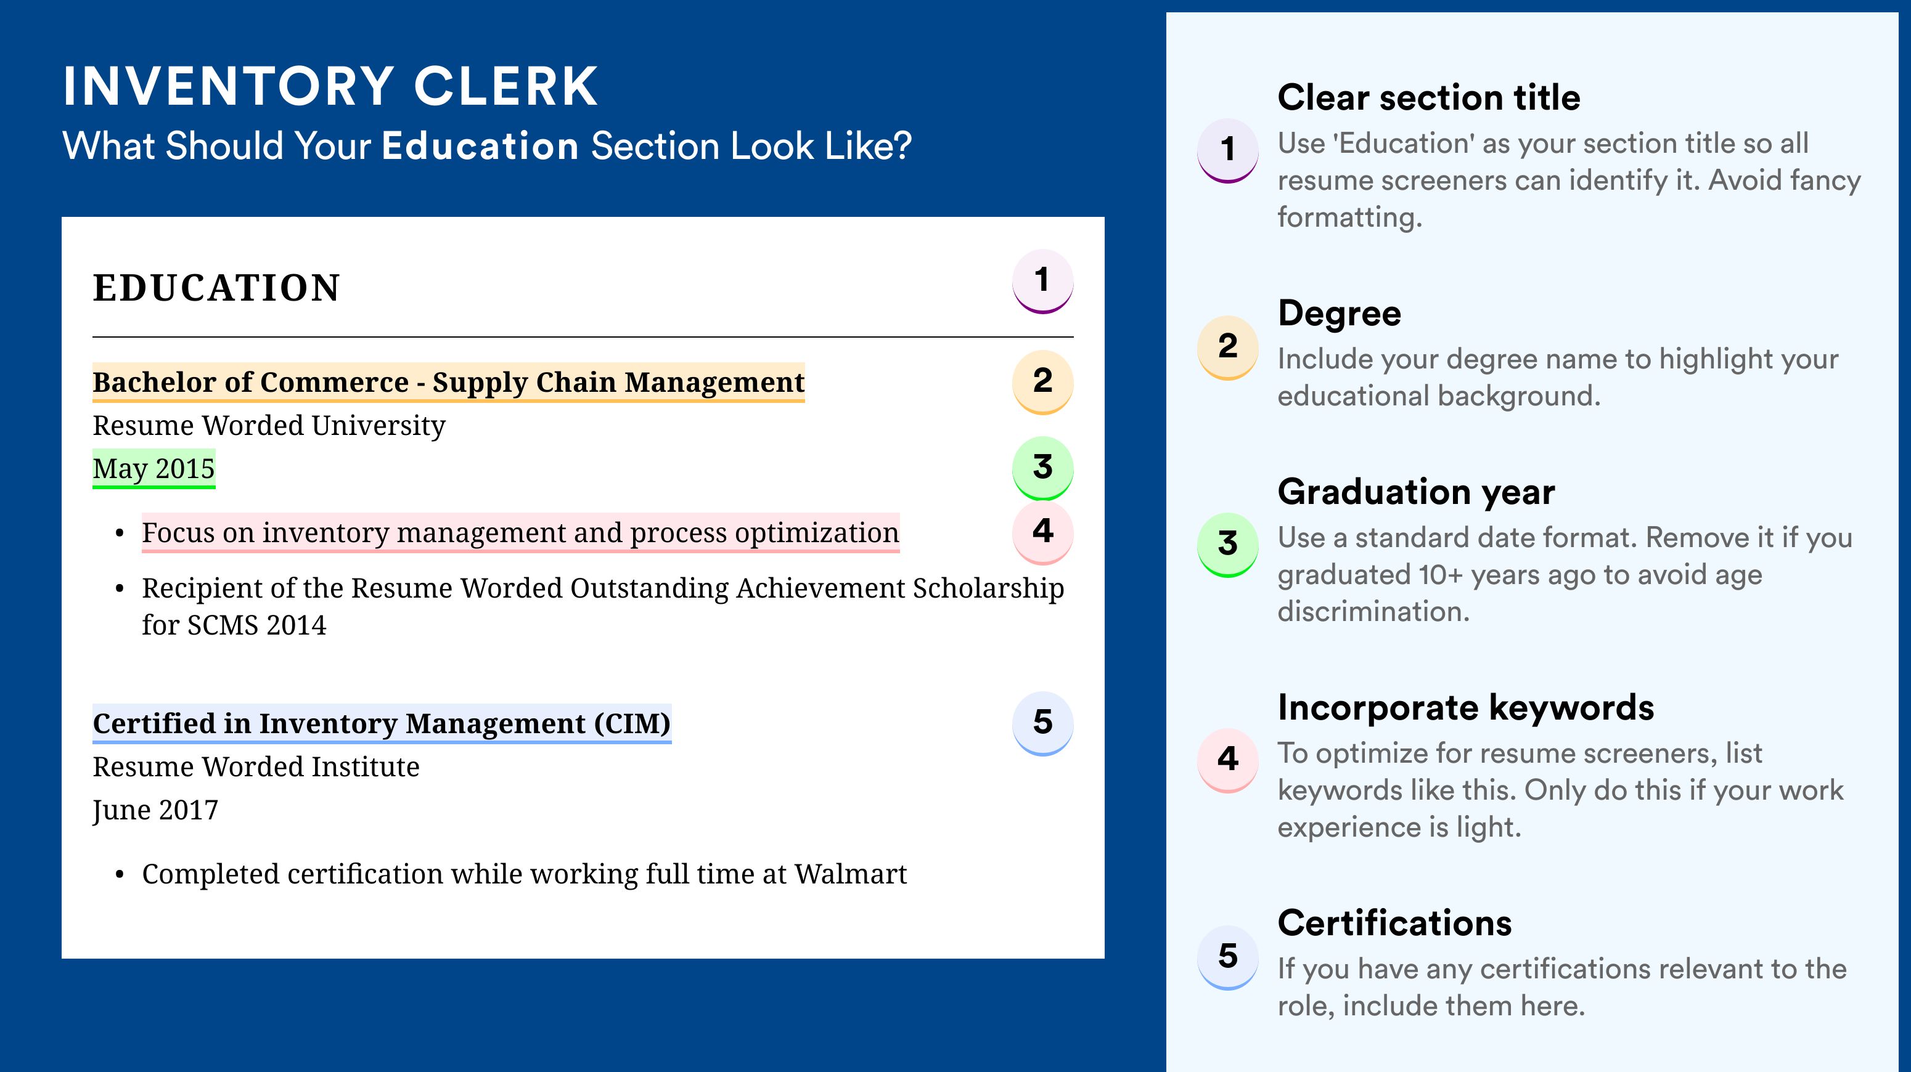This screenshot has height=1072, width=1911.
Task: Click the Clear section title heading
Action: (x=1429, y=97)
